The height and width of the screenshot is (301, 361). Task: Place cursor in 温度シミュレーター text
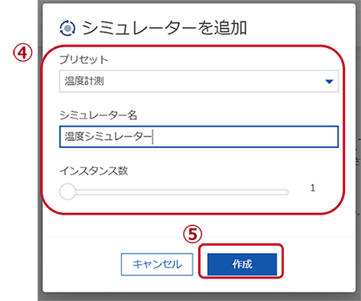tap(108, 137)
